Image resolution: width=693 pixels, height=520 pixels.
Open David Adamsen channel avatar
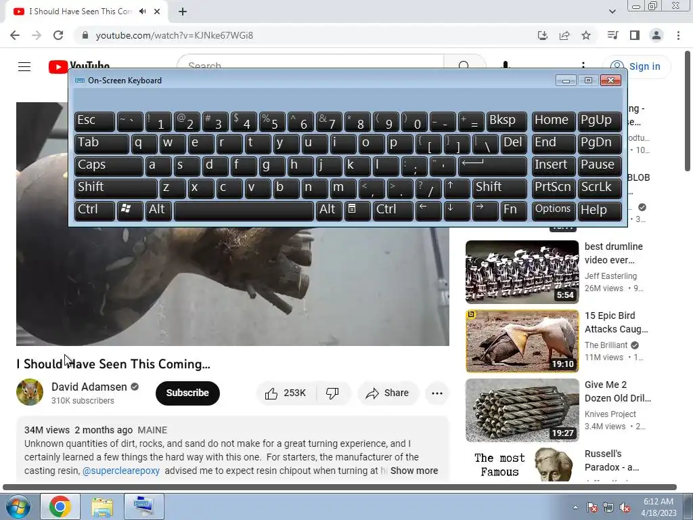pos(30,392)
